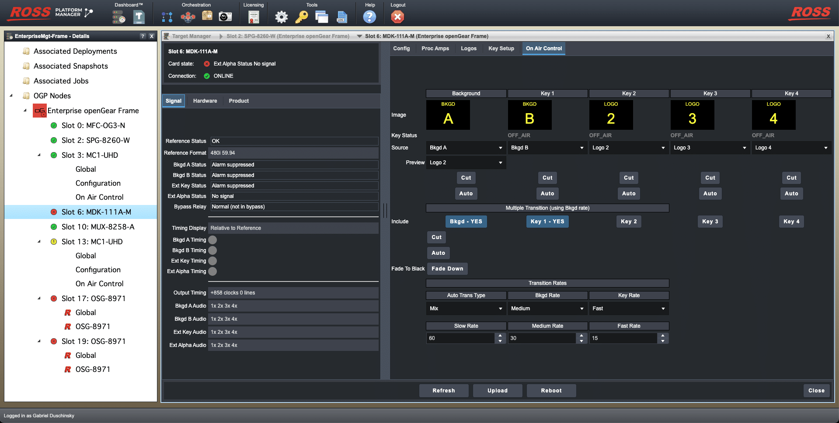Increase the Slow Rate stepper value
The width and height of the screenshot is (839, 423).
(x=500, y=336)
